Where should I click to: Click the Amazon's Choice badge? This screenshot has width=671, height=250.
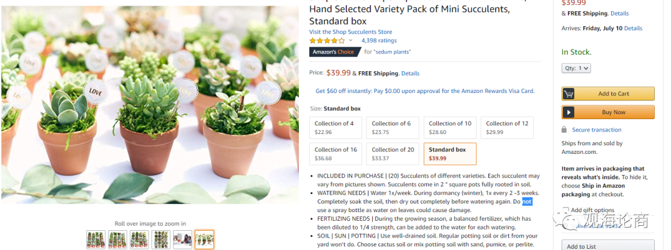(334, 52)
